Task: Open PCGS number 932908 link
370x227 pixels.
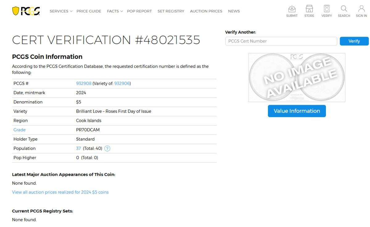Action: coord(84,83)
